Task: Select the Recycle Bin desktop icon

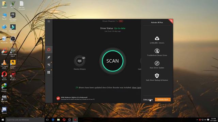Action: [4, 40]
